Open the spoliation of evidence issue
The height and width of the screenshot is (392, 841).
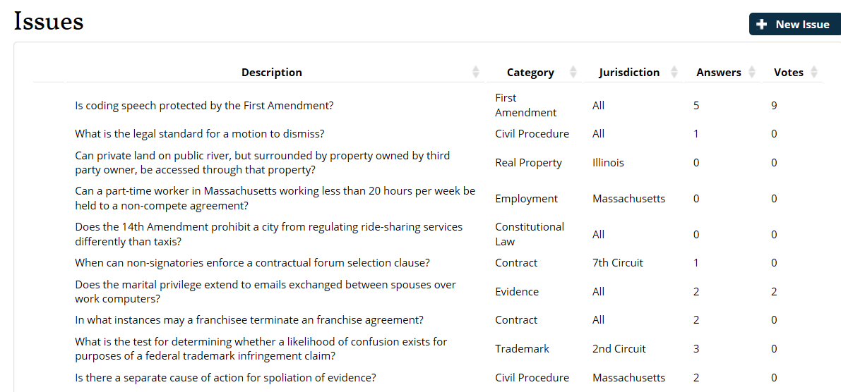(225, 377)
